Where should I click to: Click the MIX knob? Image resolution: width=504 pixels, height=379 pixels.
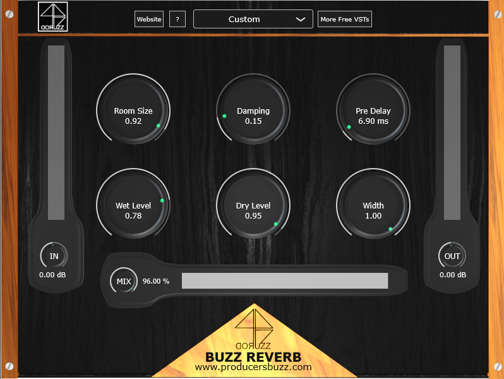123,280
